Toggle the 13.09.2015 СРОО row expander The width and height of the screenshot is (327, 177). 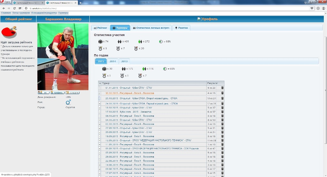point(100,140)
